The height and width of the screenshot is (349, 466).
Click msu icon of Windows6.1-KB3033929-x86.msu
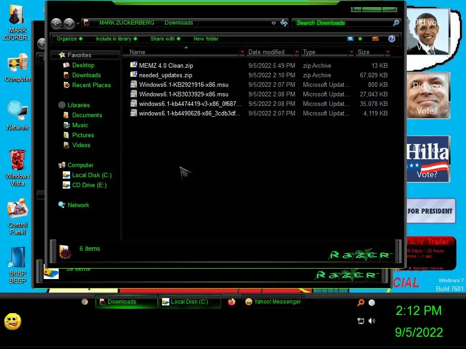point(134,94)
